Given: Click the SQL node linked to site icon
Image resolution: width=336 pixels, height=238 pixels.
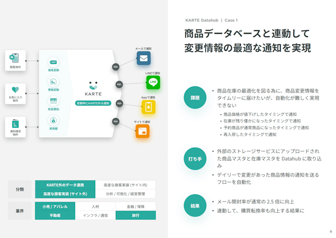Looking at the screenshot, I should [116, 122].
